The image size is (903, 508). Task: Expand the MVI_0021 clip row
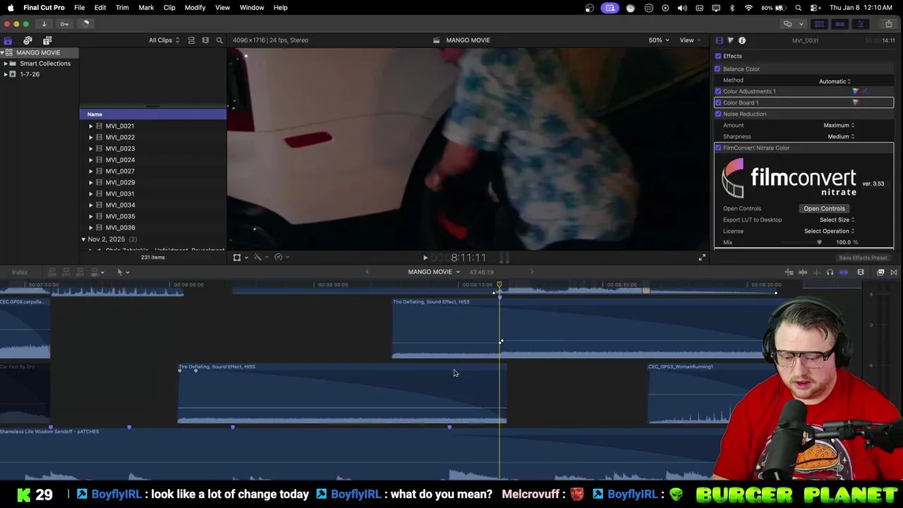click(x=90, y=126)
